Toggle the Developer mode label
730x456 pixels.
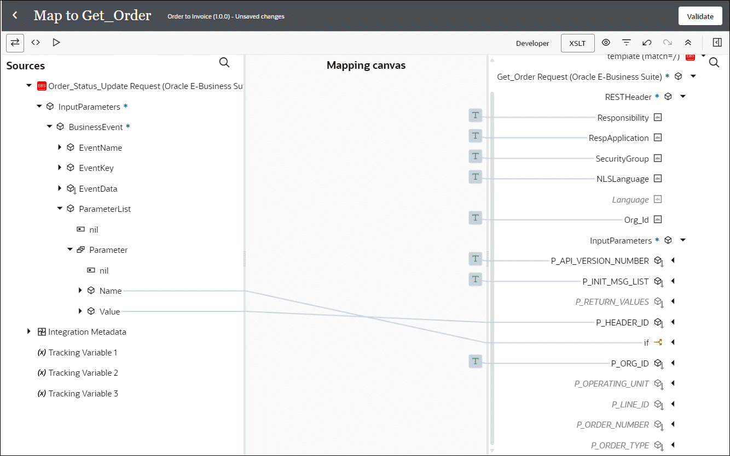(532, 43)
